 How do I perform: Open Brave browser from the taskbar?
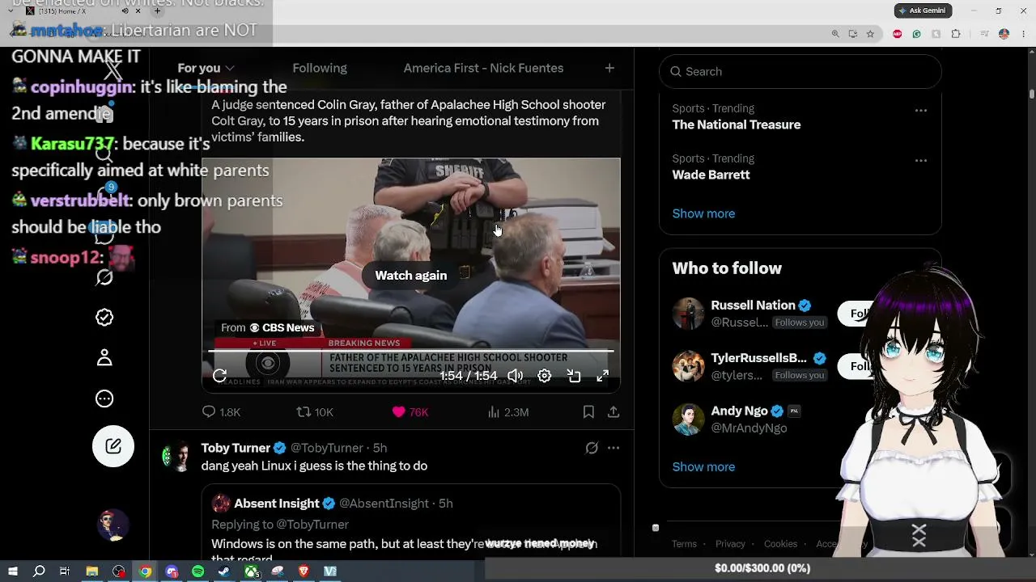click(x=304, y=571)
